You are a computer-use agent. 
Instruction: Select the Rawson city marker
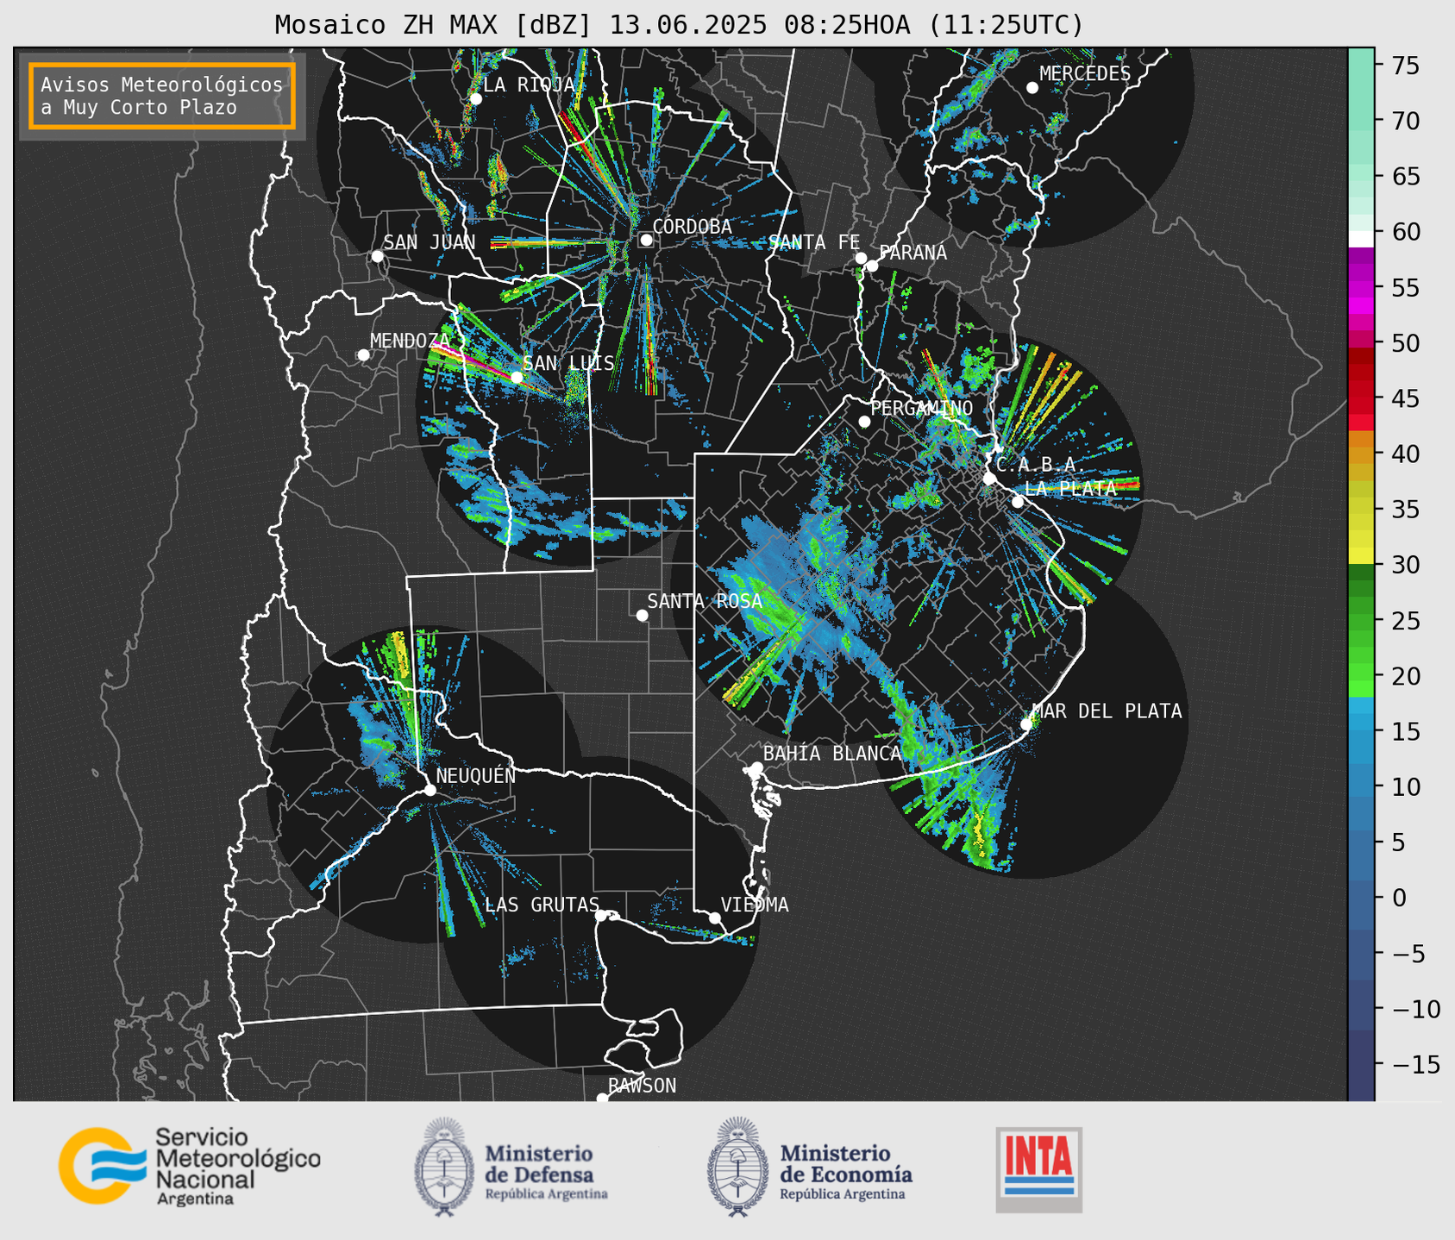point(602,1098)
